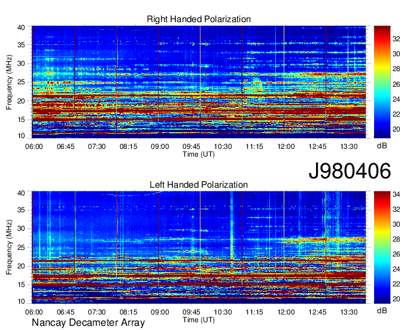The image size is (407, 330).
Task: Click the 28 dB tick on left-handed color bar
Action: (396, 239)
